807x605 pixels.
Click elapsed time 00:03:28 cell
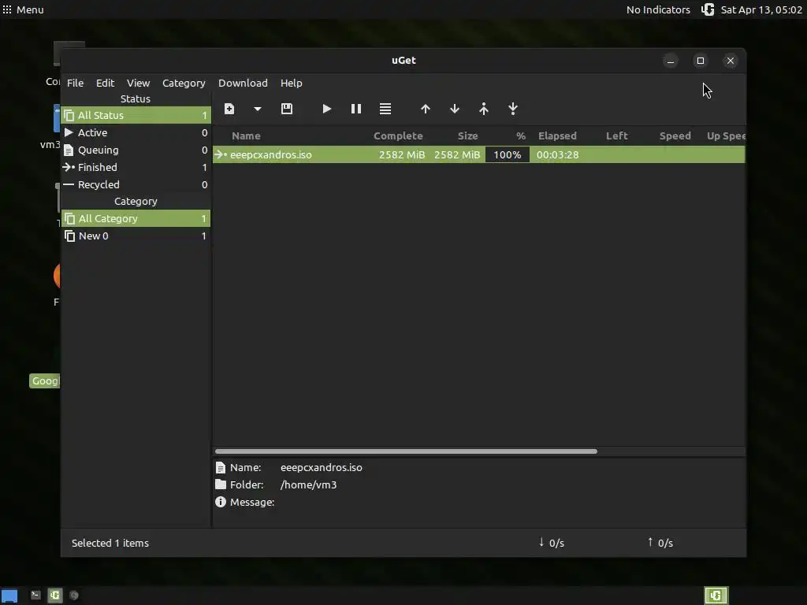557,154
